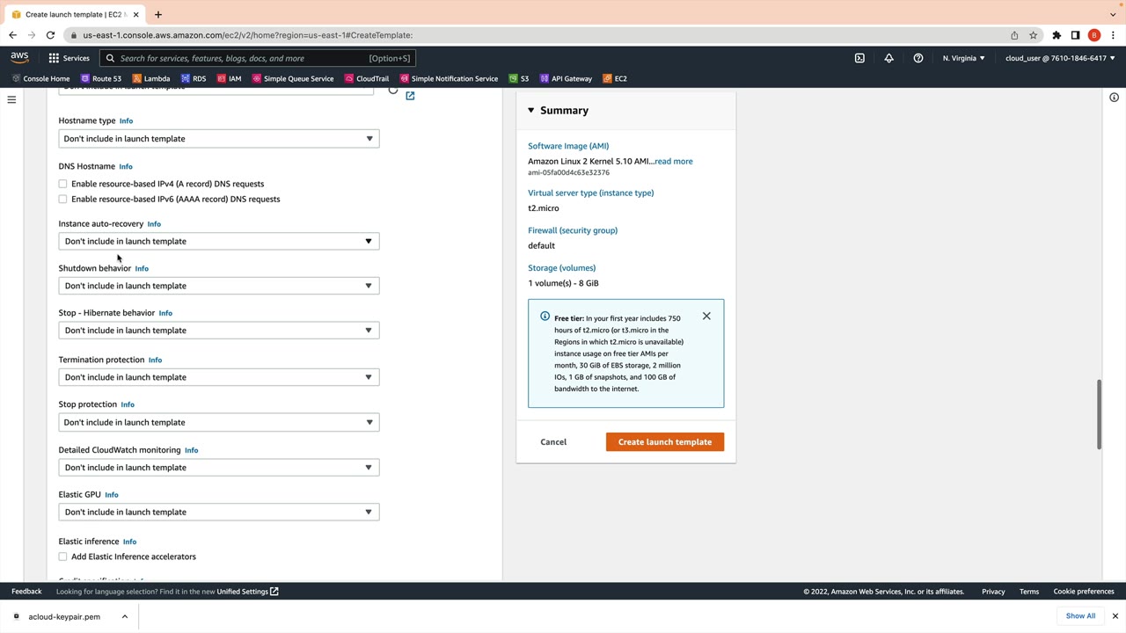The height and width of the screenshot is (633, 1126).
Task: Open RDS favorite shortcut
Action: pos(193,78)
